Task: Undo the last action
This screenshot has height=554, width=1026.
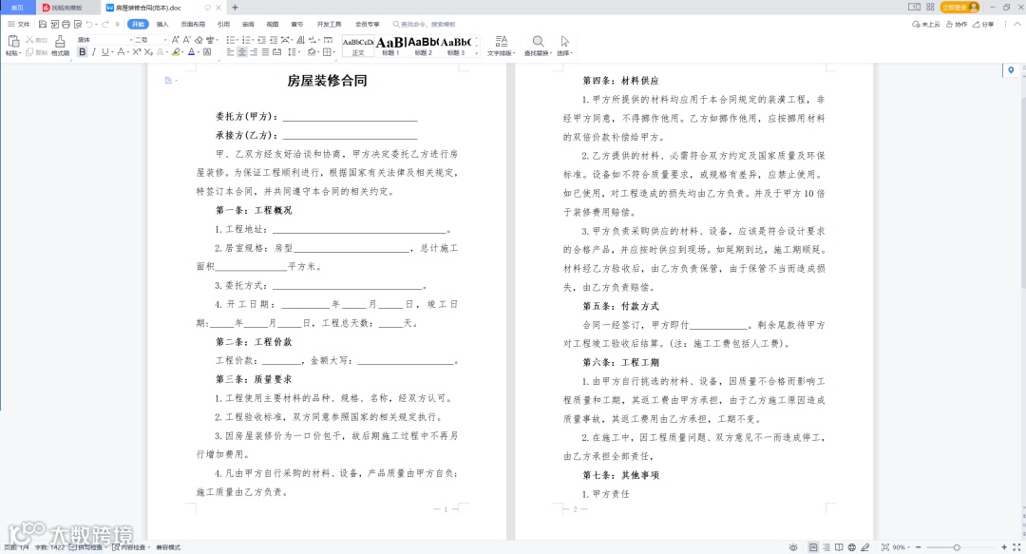Action: coord(89,24)
